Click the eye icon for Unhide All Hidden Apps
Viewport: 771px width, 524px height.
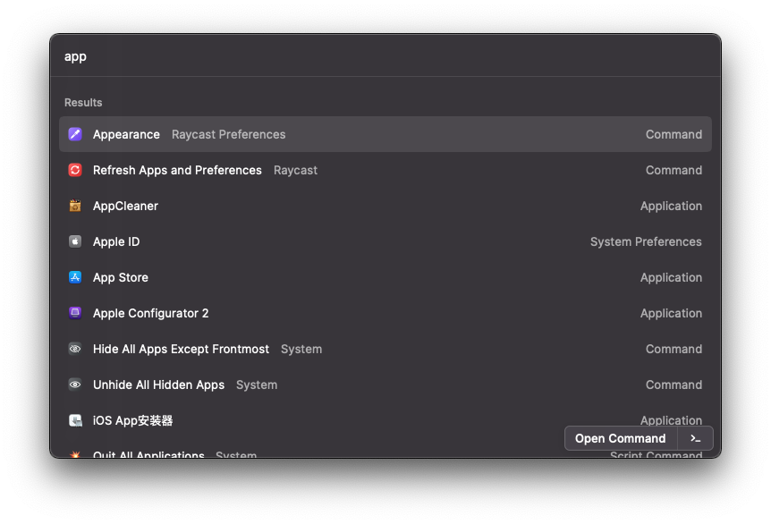(75, 385)
